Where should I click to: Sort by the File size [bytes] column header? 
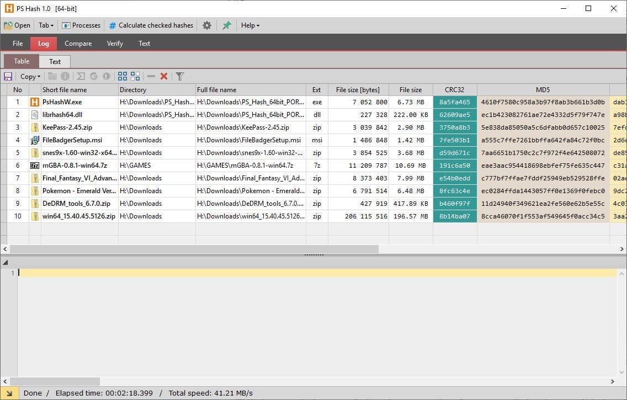[x=358, y=90]
